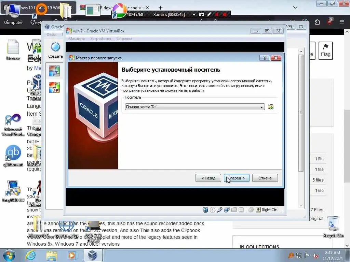Click the uBlock extension icon with badge

[x=330, y=21]
